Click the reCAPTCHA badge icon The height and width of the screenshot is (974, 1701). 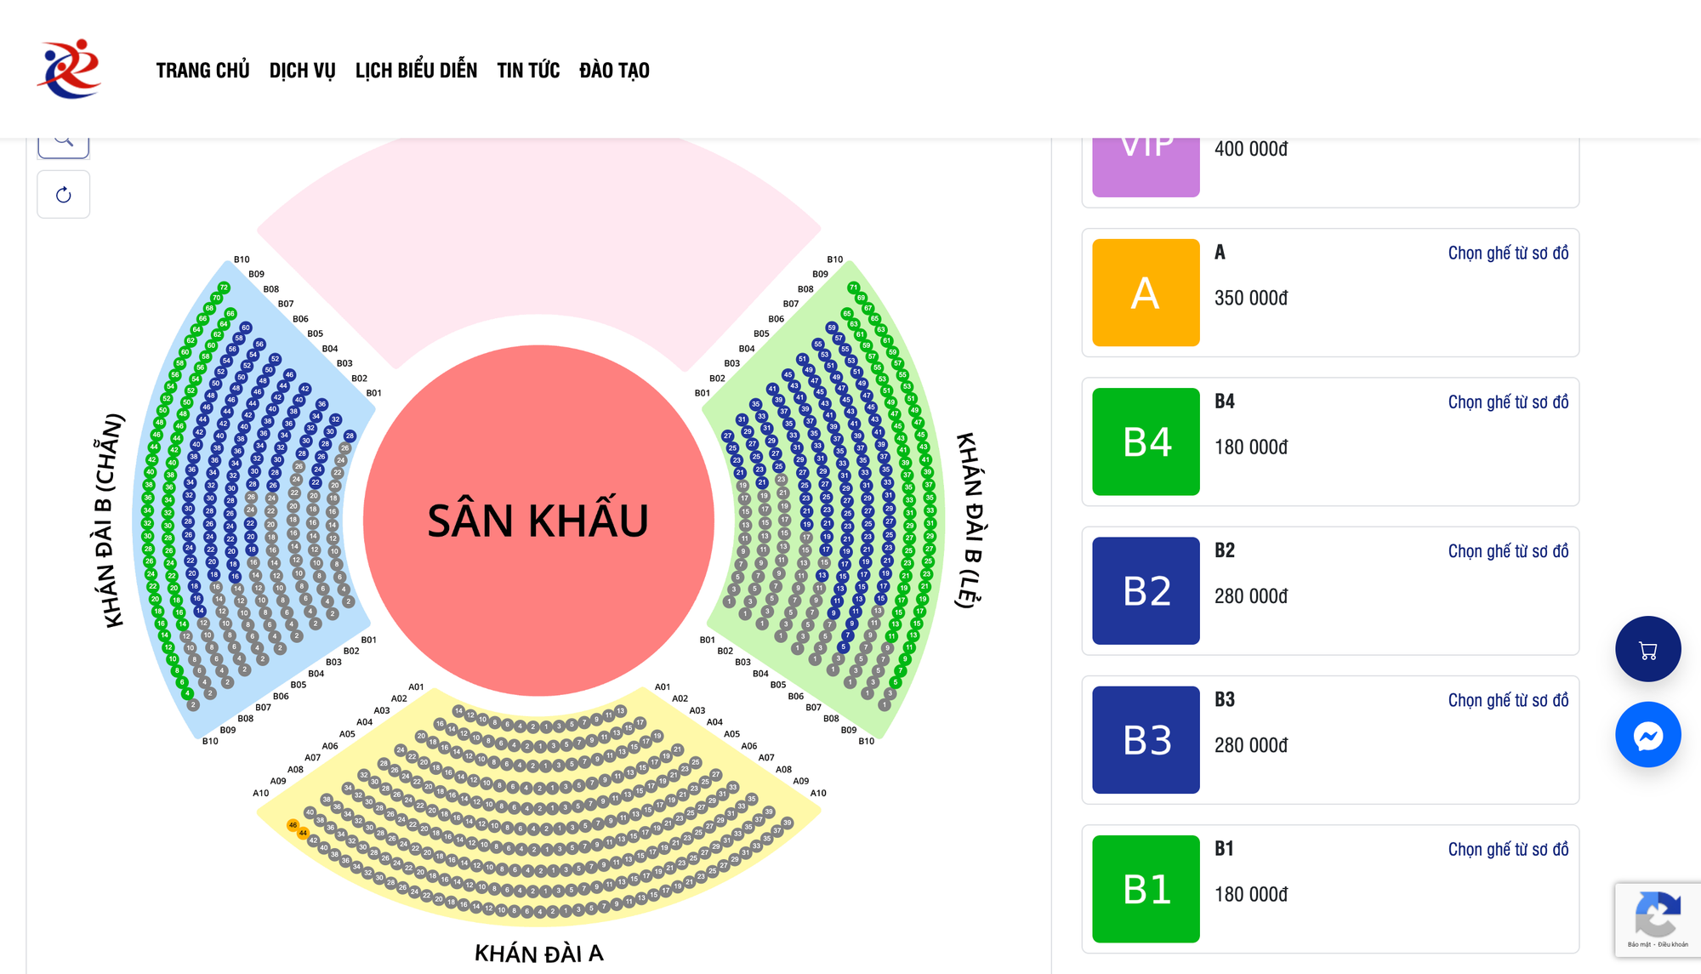tap(1657, 916)
